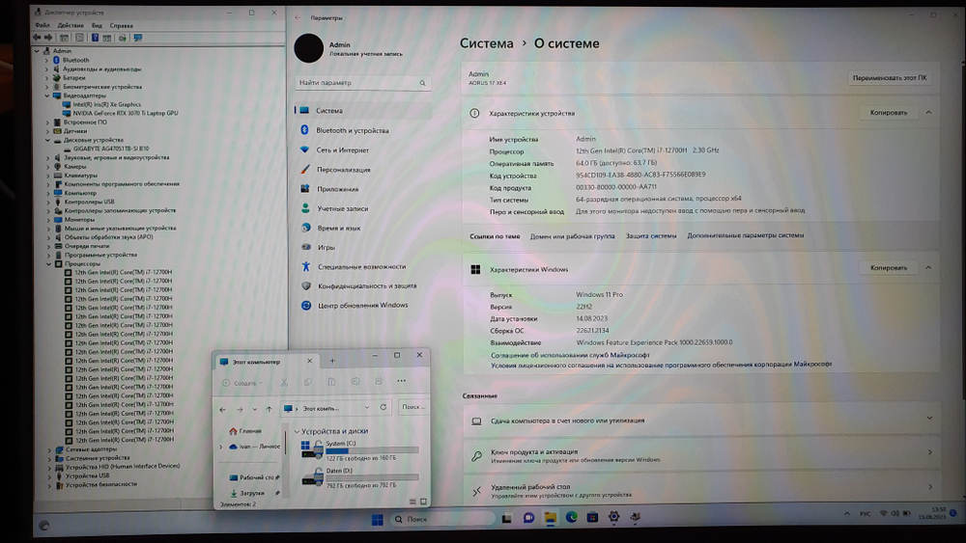The image size is (966, 543).
Task: Collapse Характеристики Windows section chevron
Action: (928, 267)
